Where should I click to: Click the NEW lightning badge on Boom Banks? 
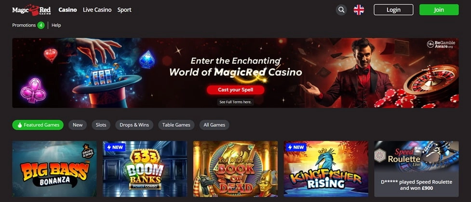tap(115, 148)
